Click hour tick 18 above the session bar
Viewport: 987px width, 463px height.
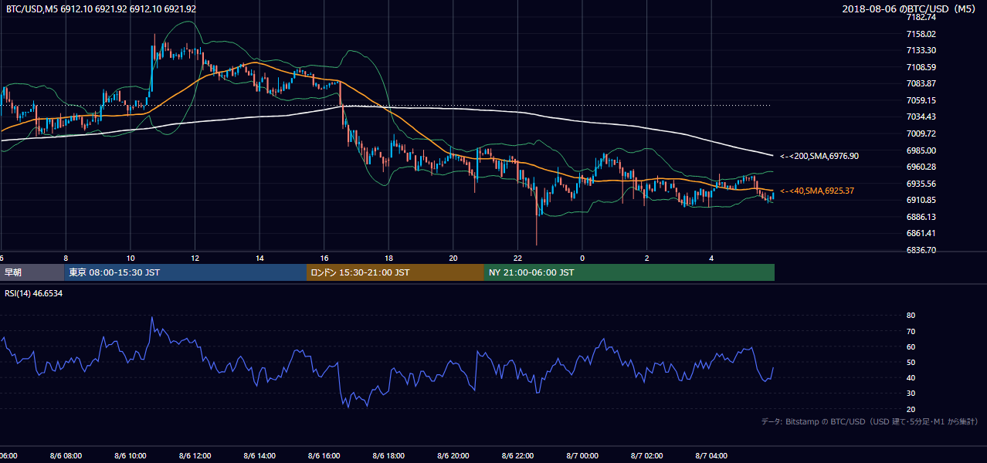tap(388, 258)
